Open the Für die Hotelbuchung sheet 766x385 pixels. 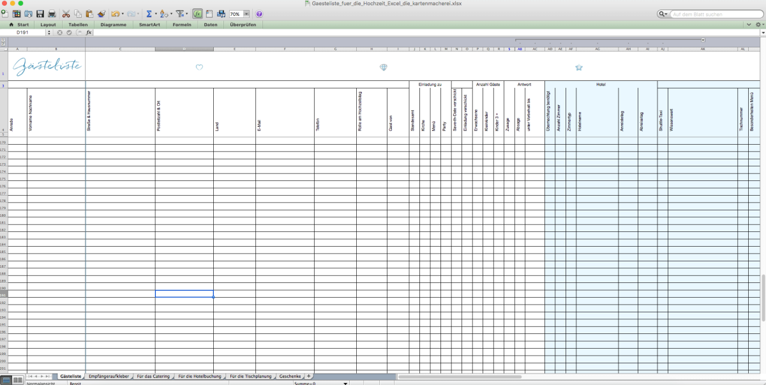200,377
